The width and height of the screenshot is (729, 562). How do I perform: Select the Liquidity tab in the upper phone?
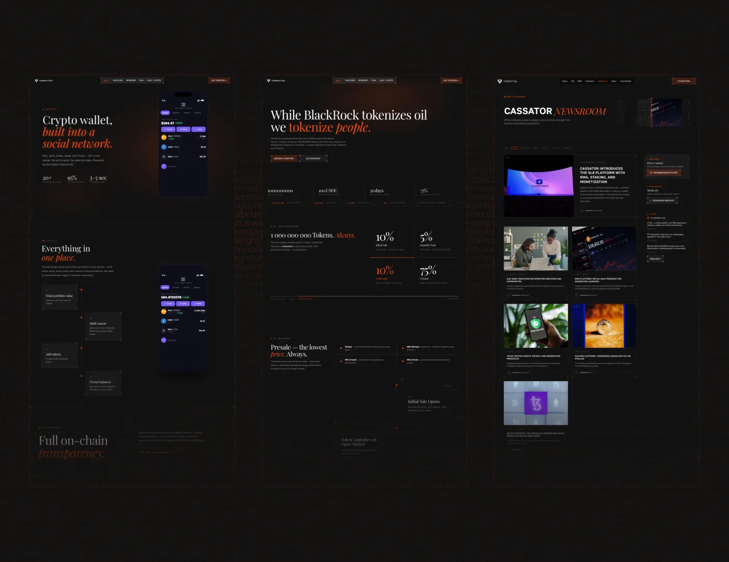(176, 113)
